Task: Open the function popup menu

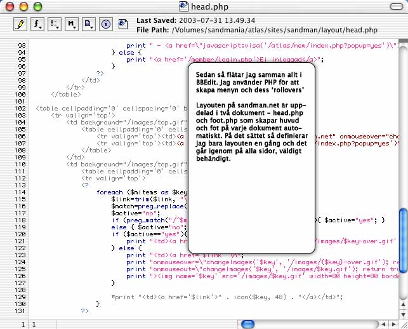Action: (x=38, y=25)
